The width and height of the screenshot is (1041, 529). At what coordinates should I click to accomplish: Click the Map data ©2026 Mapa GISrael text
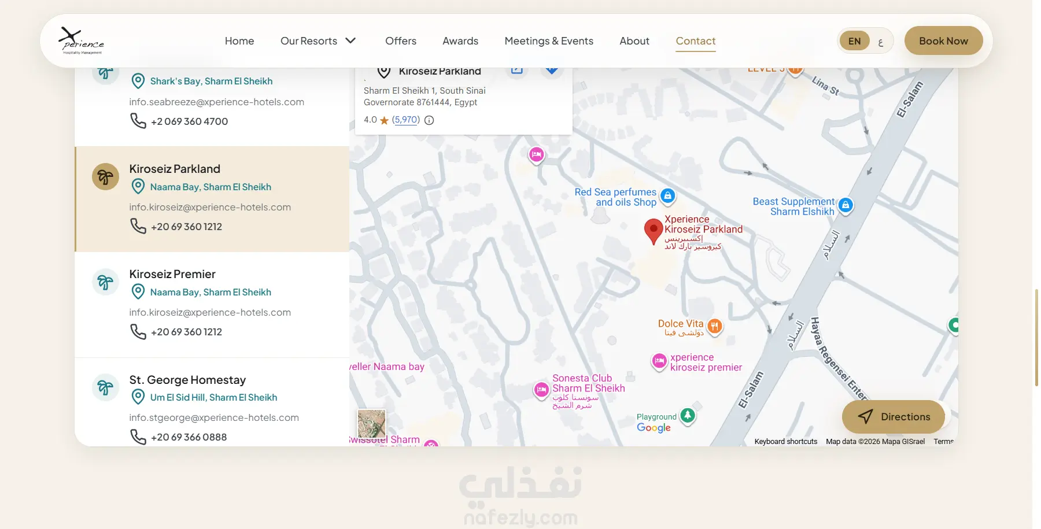pyautogui.click(x=876, y=441)
